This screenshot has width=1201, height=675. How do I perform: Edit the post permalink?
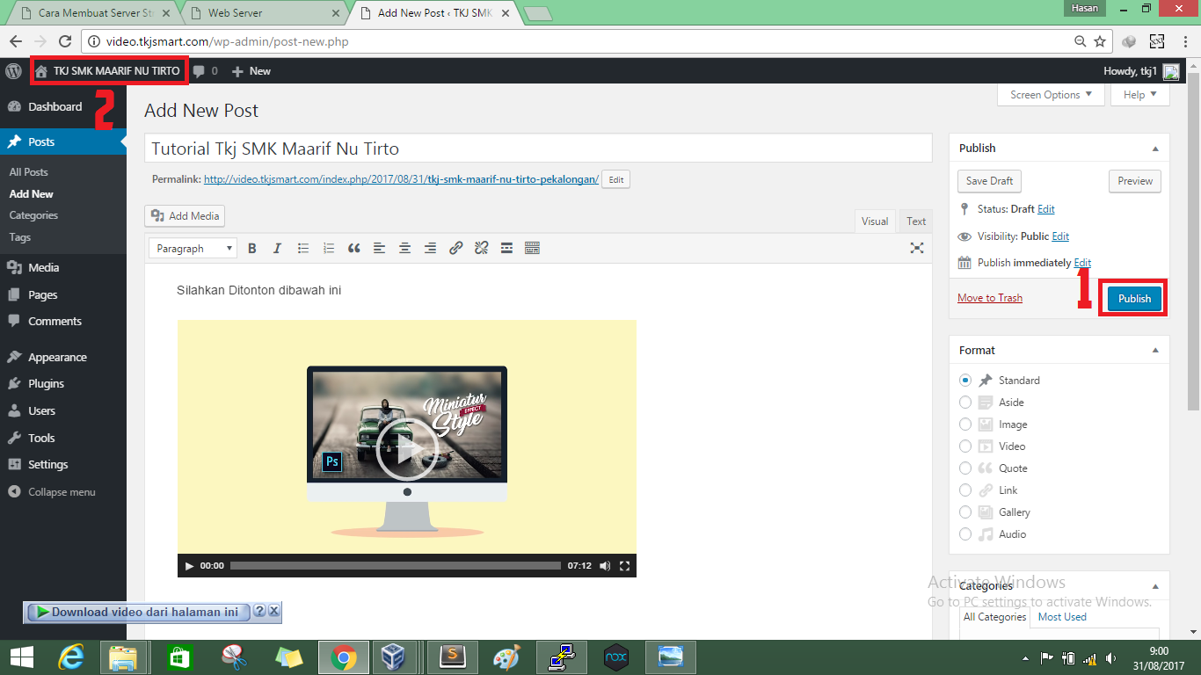click(615, 178)
